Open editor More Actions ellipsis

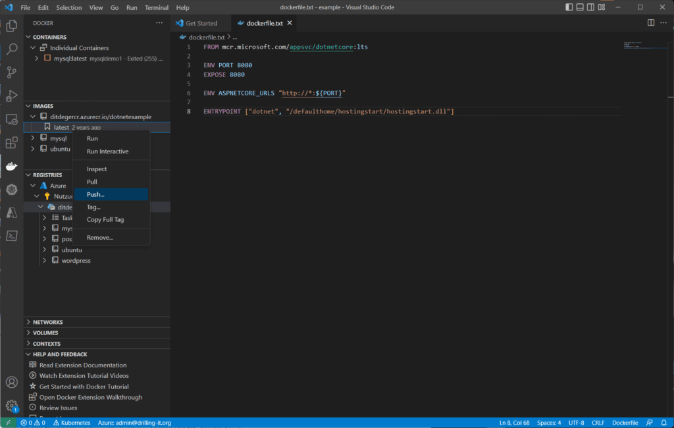(x=663, y=23)
